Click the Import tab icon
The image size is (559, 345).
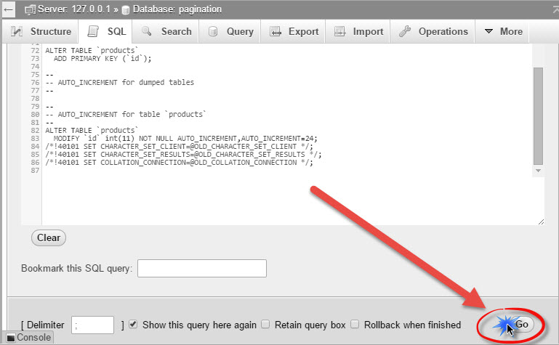coord(339,31)
